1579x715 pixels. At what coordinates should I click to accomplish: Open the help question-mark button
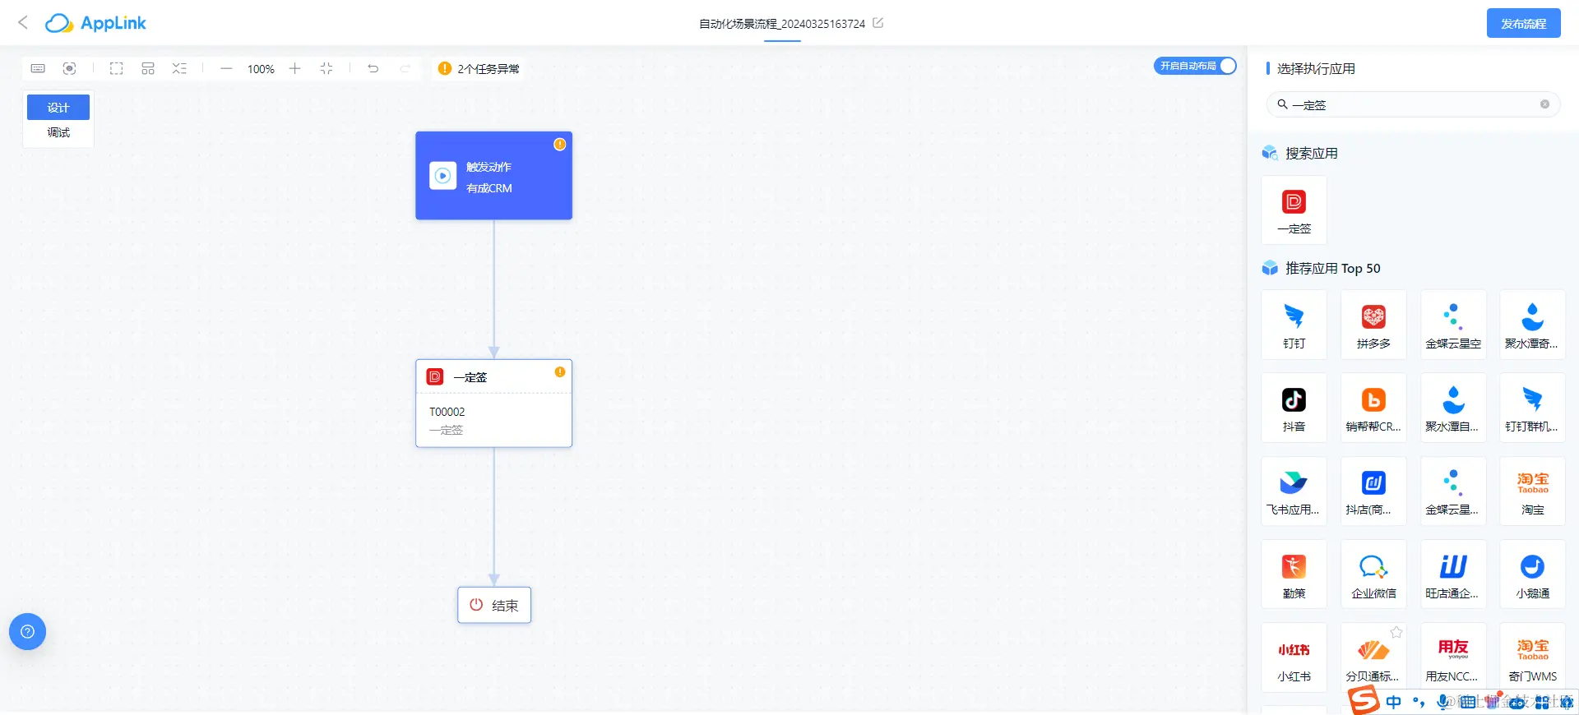pos(27,631)
